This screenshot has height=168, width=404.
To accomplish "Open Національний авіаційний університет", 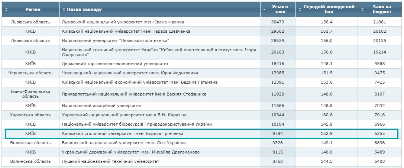I will coord(102,106).
